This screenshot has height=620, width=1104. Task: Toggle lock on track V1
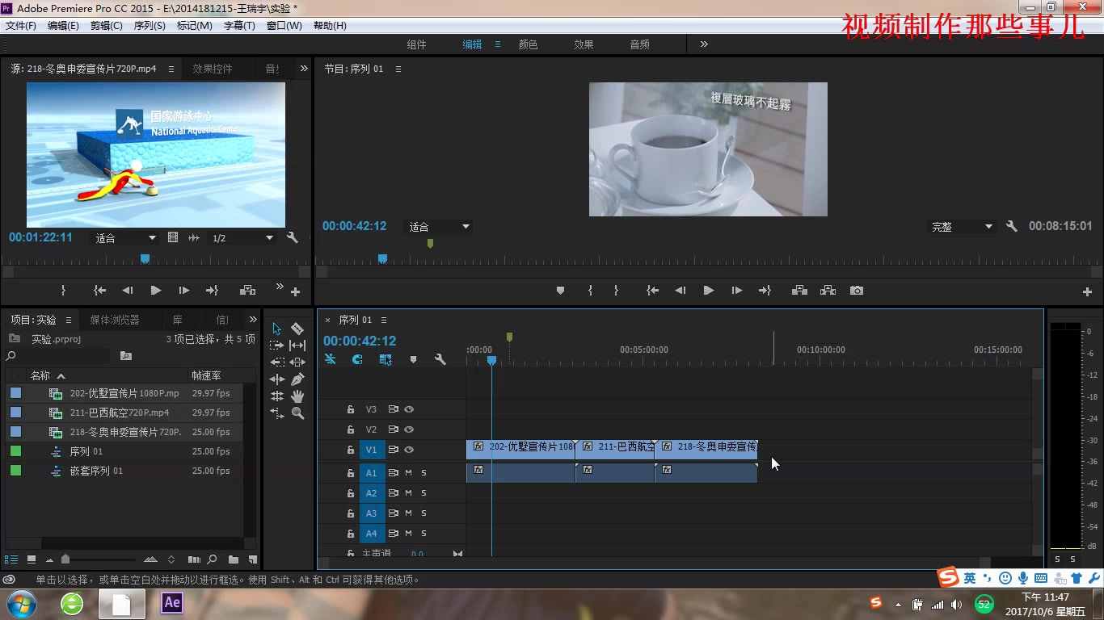[x=351, y=450]
